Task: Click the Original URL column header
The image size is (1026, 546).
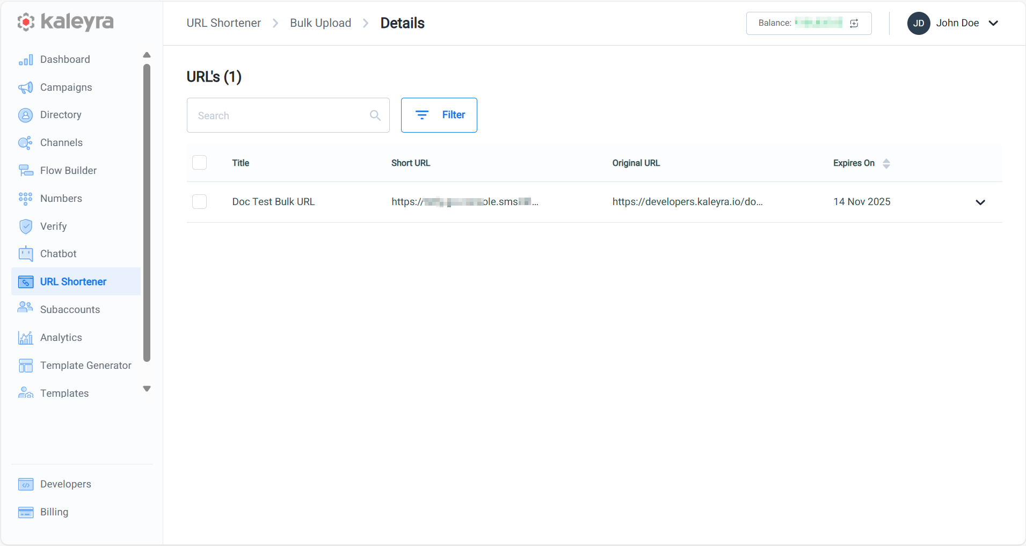Action: pyautogui.click(x=636, y=163)
